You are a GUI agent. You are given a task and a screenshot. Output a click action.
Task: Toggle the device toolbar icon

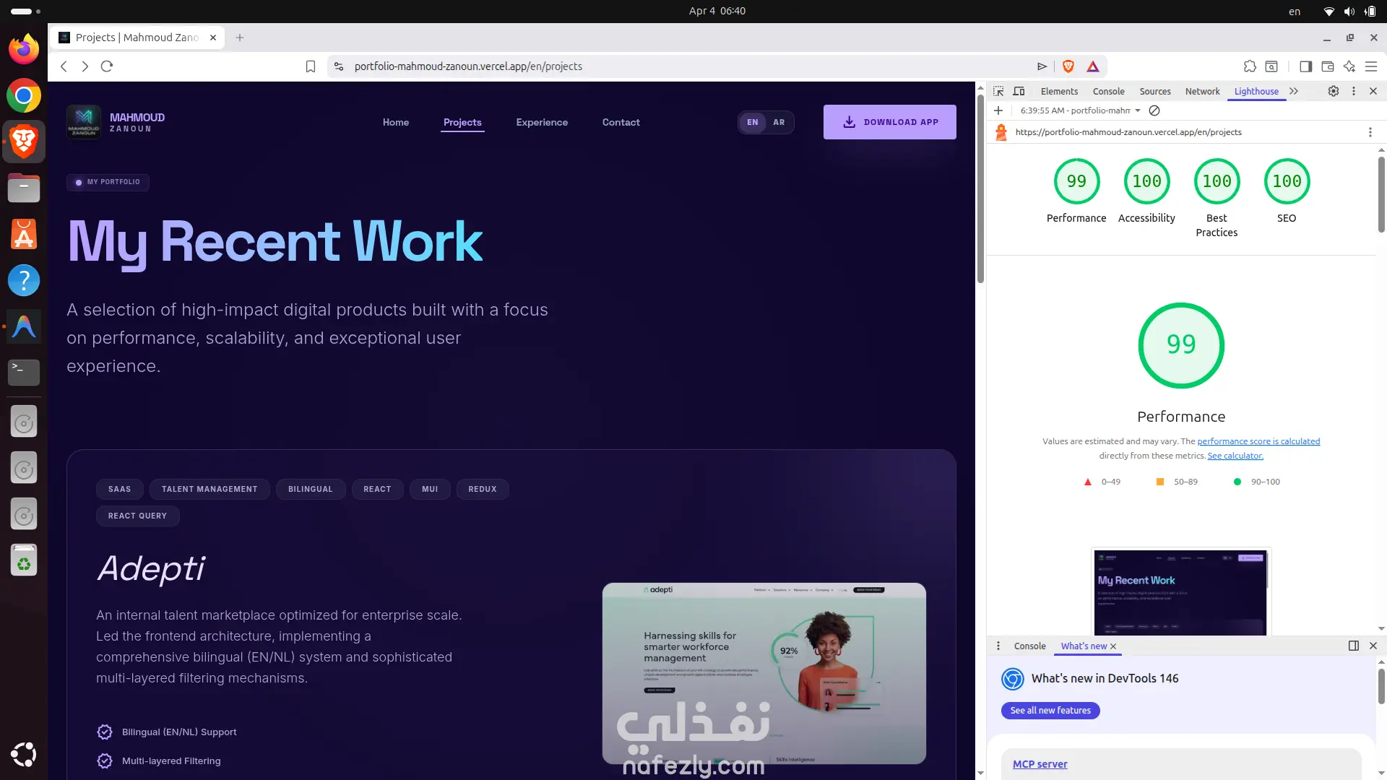(x=1019, y=91)
